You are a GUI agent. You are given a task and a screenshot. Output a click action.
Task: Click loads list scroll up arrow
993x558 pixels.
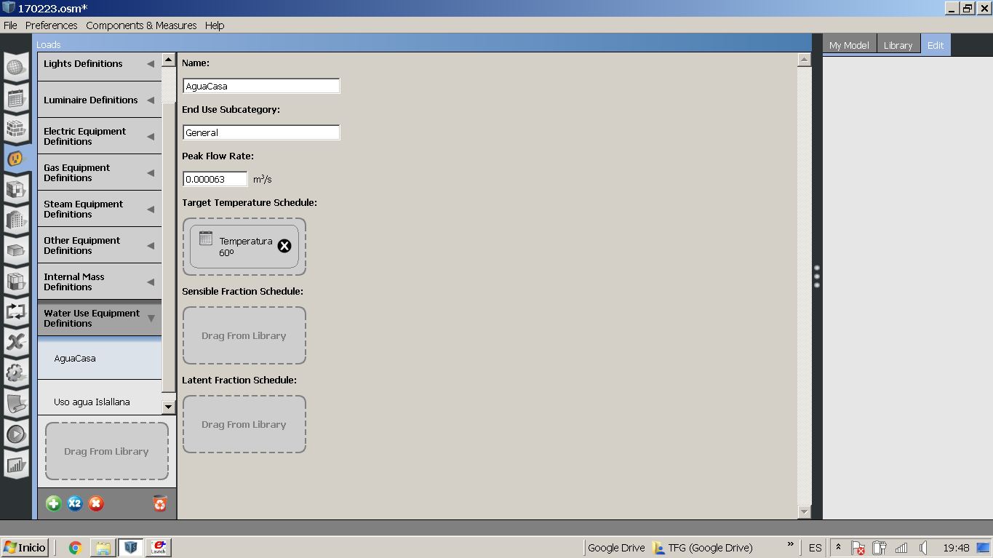pos(168,60)
